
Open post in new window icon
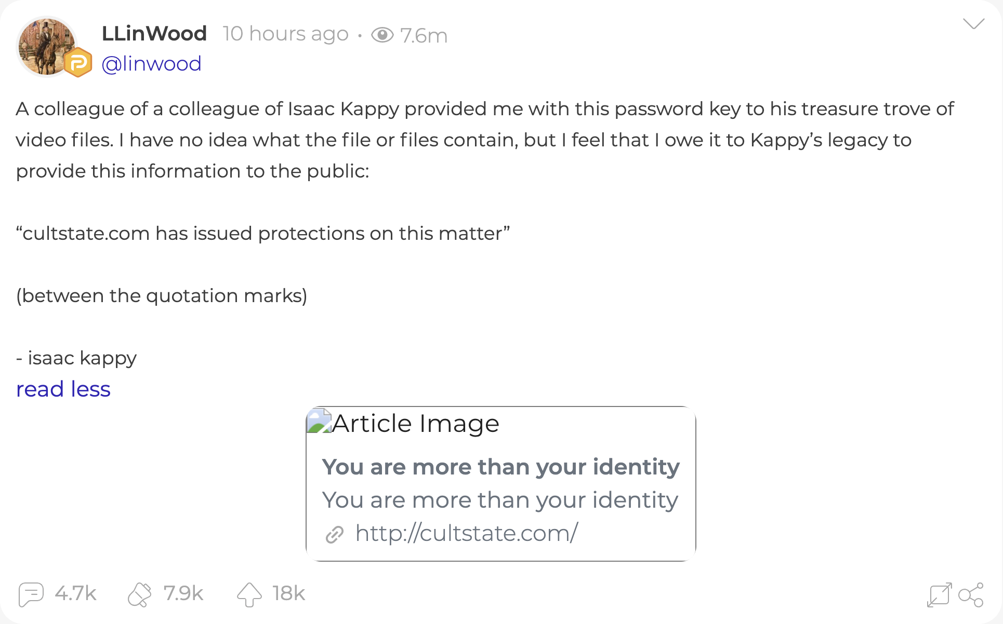coord(939,594)
